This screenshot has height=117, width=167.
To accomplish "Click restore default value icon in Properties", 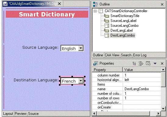I will 148,64.
